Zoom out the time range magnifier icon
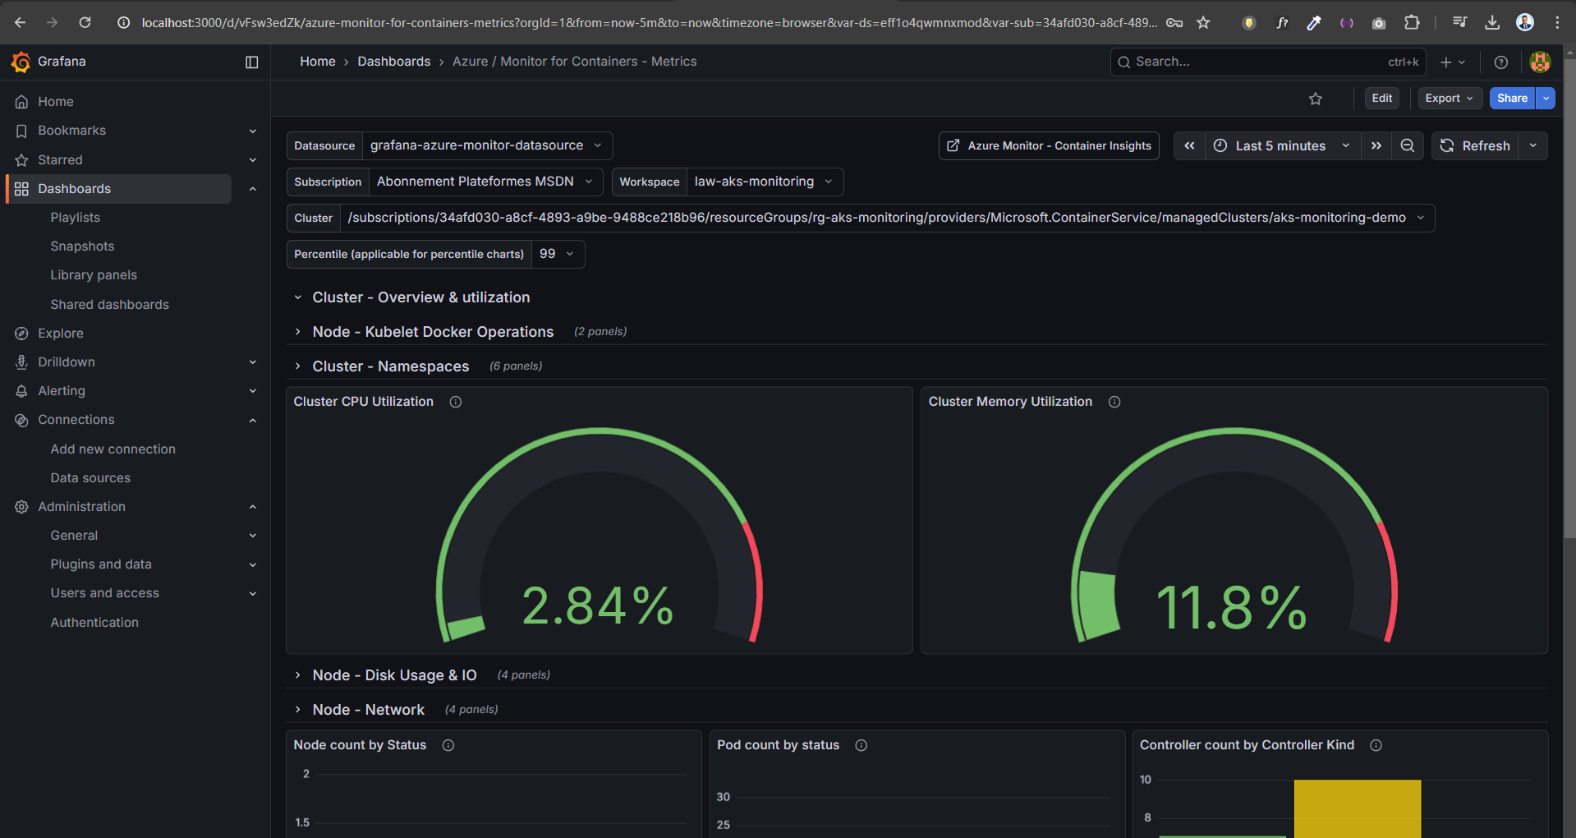The width and height of the screenshot is (1576, 838). (1408, 145)
